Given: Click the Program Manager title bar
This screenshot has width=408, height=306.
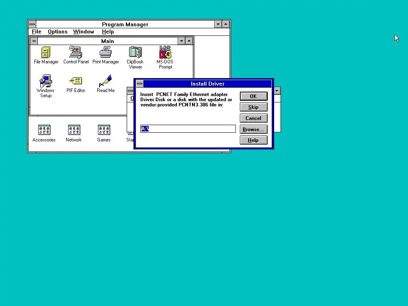Looking at the screenshot, I should pos(125,24).
